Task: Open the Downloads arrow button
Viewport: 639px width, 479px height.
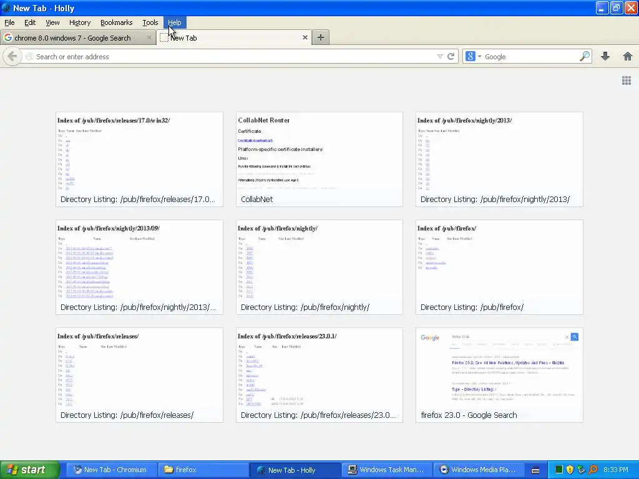Action: pyautogui.click(x=605, y=56)
